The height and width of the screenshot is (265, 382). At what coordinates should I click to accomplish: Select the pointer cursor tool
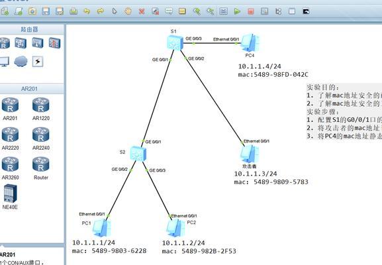115,11
